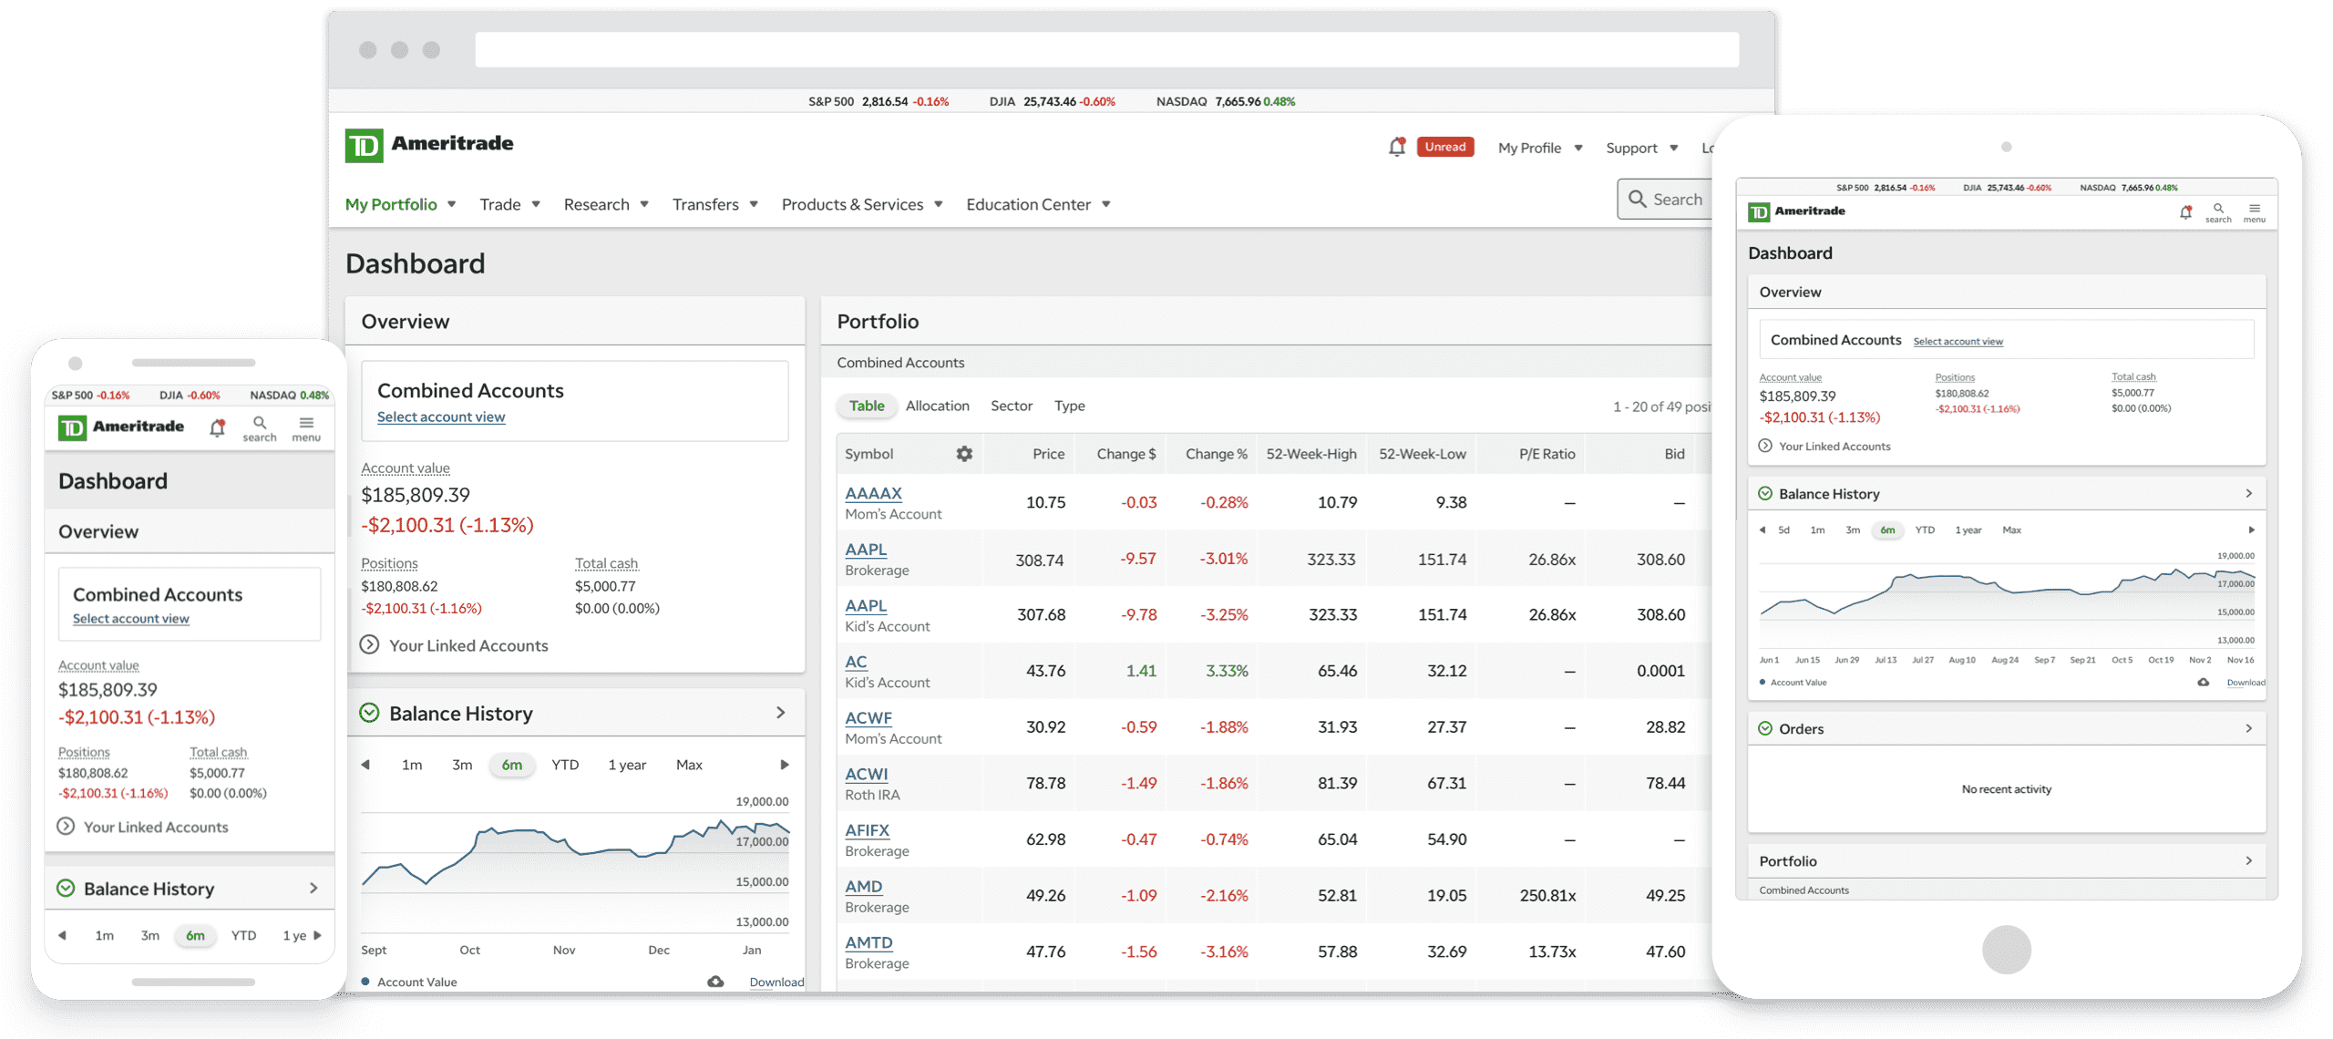Image resolution: width=2333 pixels, height=1039 pixels.
Task: Click the desktop Search field
Action: (1665, 199)
